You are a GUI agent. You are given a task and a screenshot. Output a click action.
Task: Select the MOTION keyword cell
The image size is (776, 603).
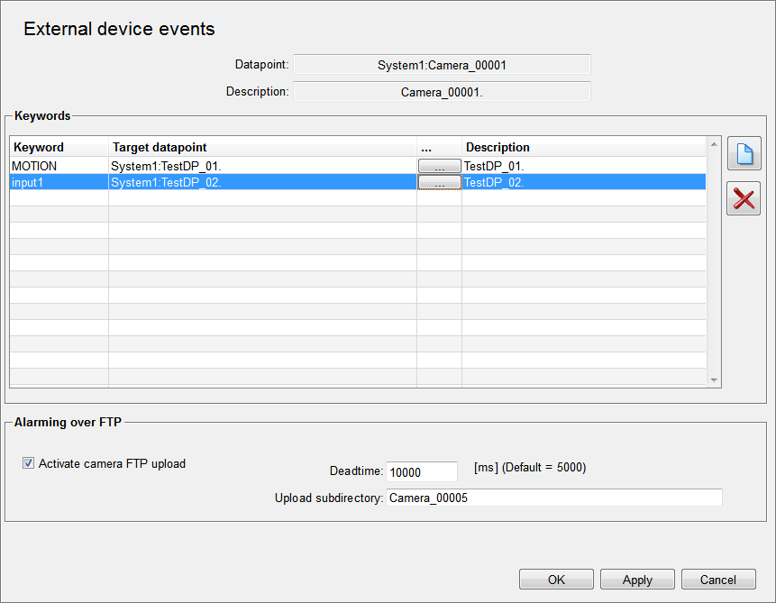pos(59,166)
